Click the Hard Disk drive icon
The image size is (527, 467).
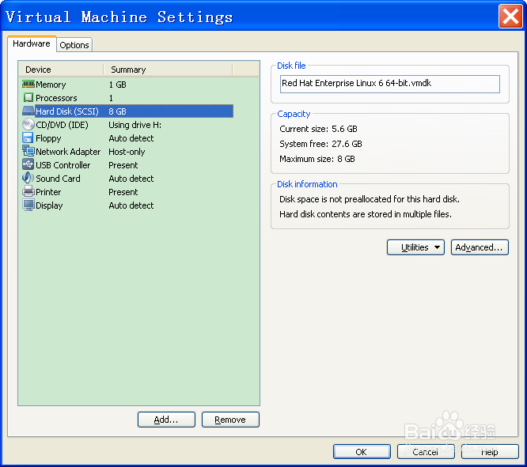(x=28, y=111)
